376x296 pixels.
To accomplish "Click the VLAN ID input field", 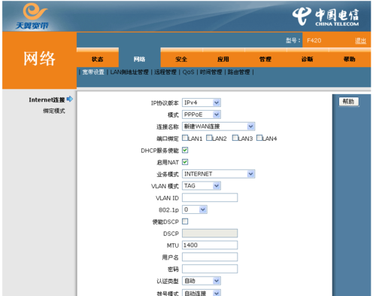I will pos(210,197).
